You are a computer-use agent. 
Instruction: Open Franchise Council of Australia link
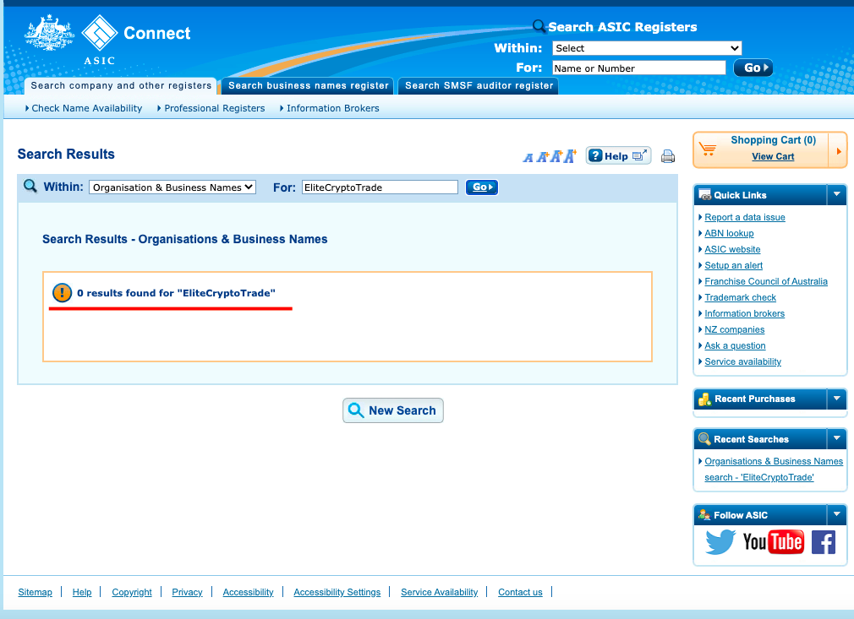pyautogui.click(x=766, y=281)
